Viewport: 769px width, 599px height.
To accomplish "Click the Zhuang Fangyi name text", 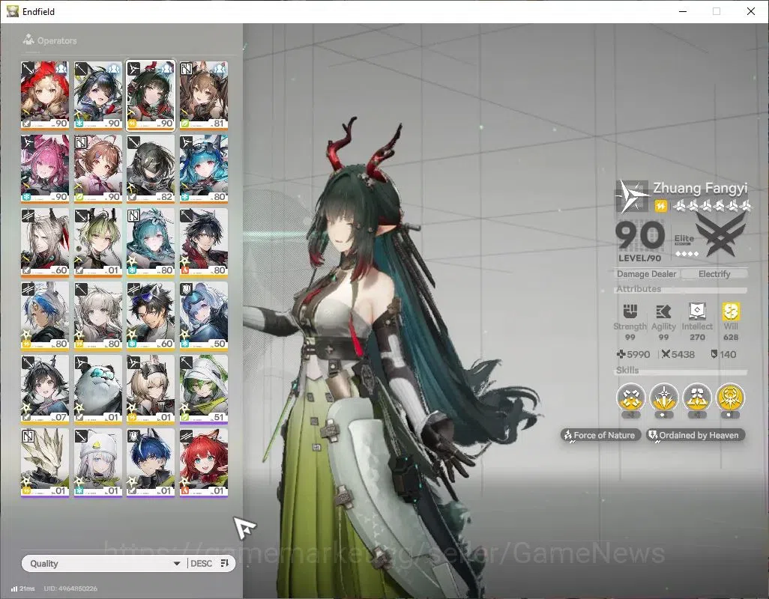I will point(700,188).
